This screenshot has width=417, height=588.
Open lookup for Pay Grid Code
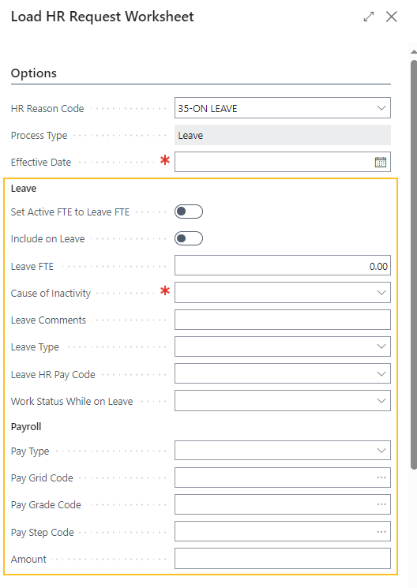pos(381,478)
